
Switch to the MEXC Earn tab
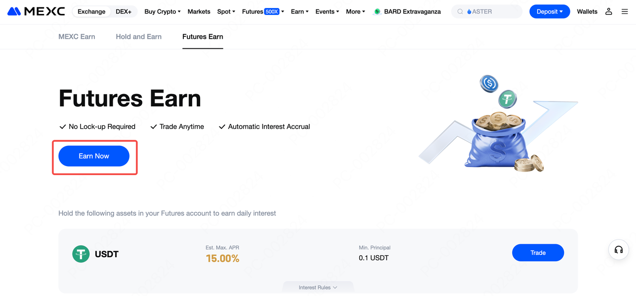point(77,37)
